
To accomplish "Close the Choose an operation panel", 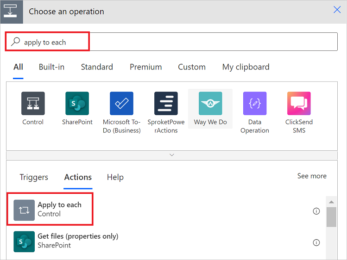I will tap(337, 10).
